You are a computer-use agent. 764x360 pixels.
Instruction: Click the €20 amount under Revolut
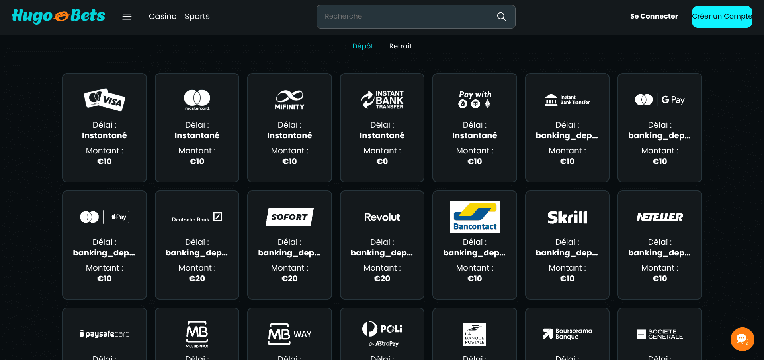[382, 279]
